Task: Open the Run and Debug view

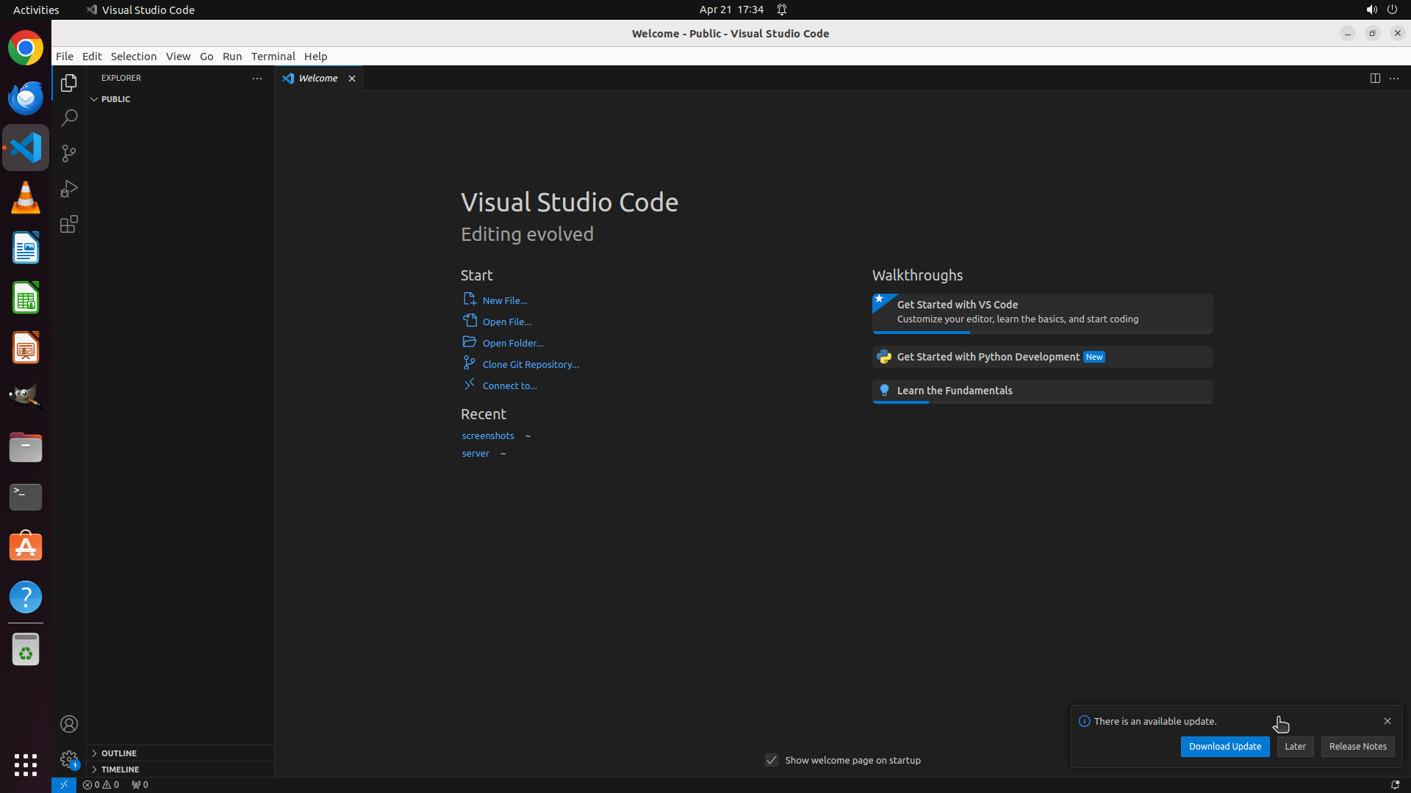Action: click(x=69, y=189)
